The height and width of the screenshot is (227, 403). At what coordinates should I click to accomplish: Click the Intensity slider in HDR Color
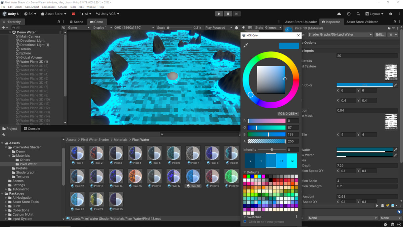[x=272, y=149]
